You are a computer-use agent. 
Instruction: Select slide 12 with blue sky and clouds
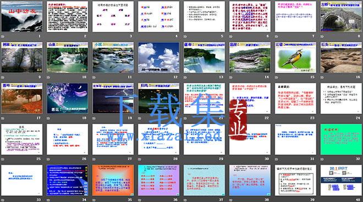(158, 57)
